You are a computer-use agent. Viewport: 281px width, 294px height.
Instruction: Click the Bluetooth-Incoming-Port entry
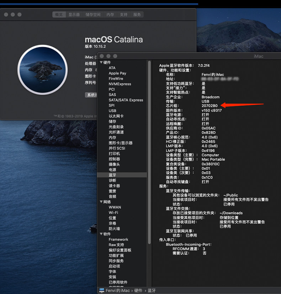point(189,245)
